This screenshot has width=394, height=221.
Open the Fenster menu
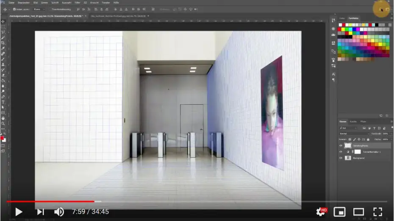(x=106, y=3)
